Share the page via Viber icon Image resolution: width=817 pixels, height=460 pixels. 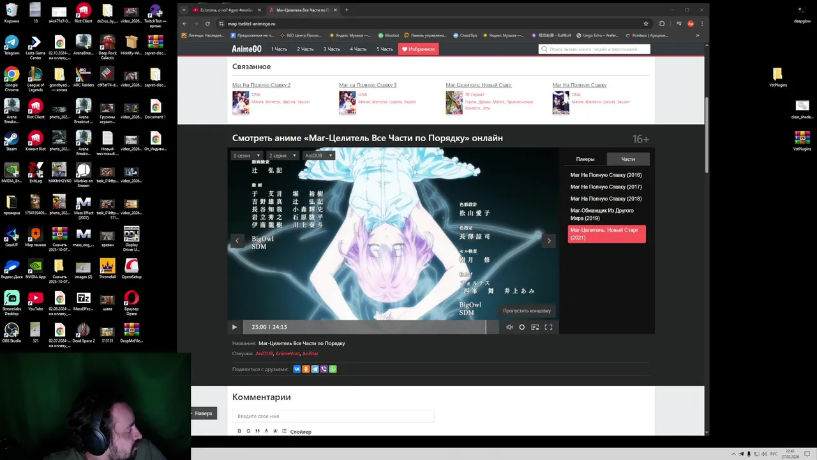324,369
